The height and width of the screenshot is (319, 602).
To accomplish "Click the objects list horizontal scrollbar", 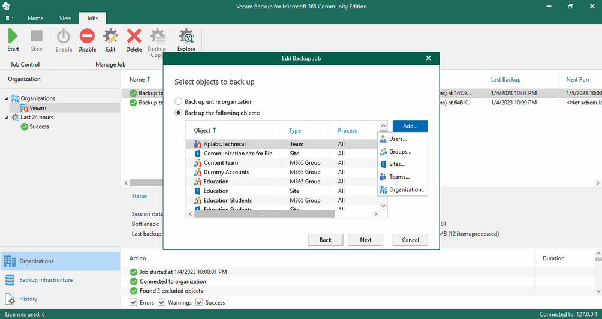I will [x=264, y=214].
